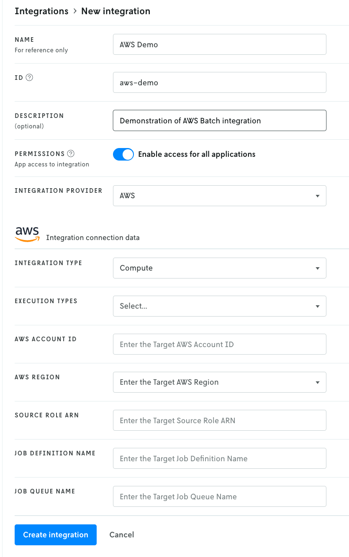
Task: Cancel the new integration
Action: (121, 534)
